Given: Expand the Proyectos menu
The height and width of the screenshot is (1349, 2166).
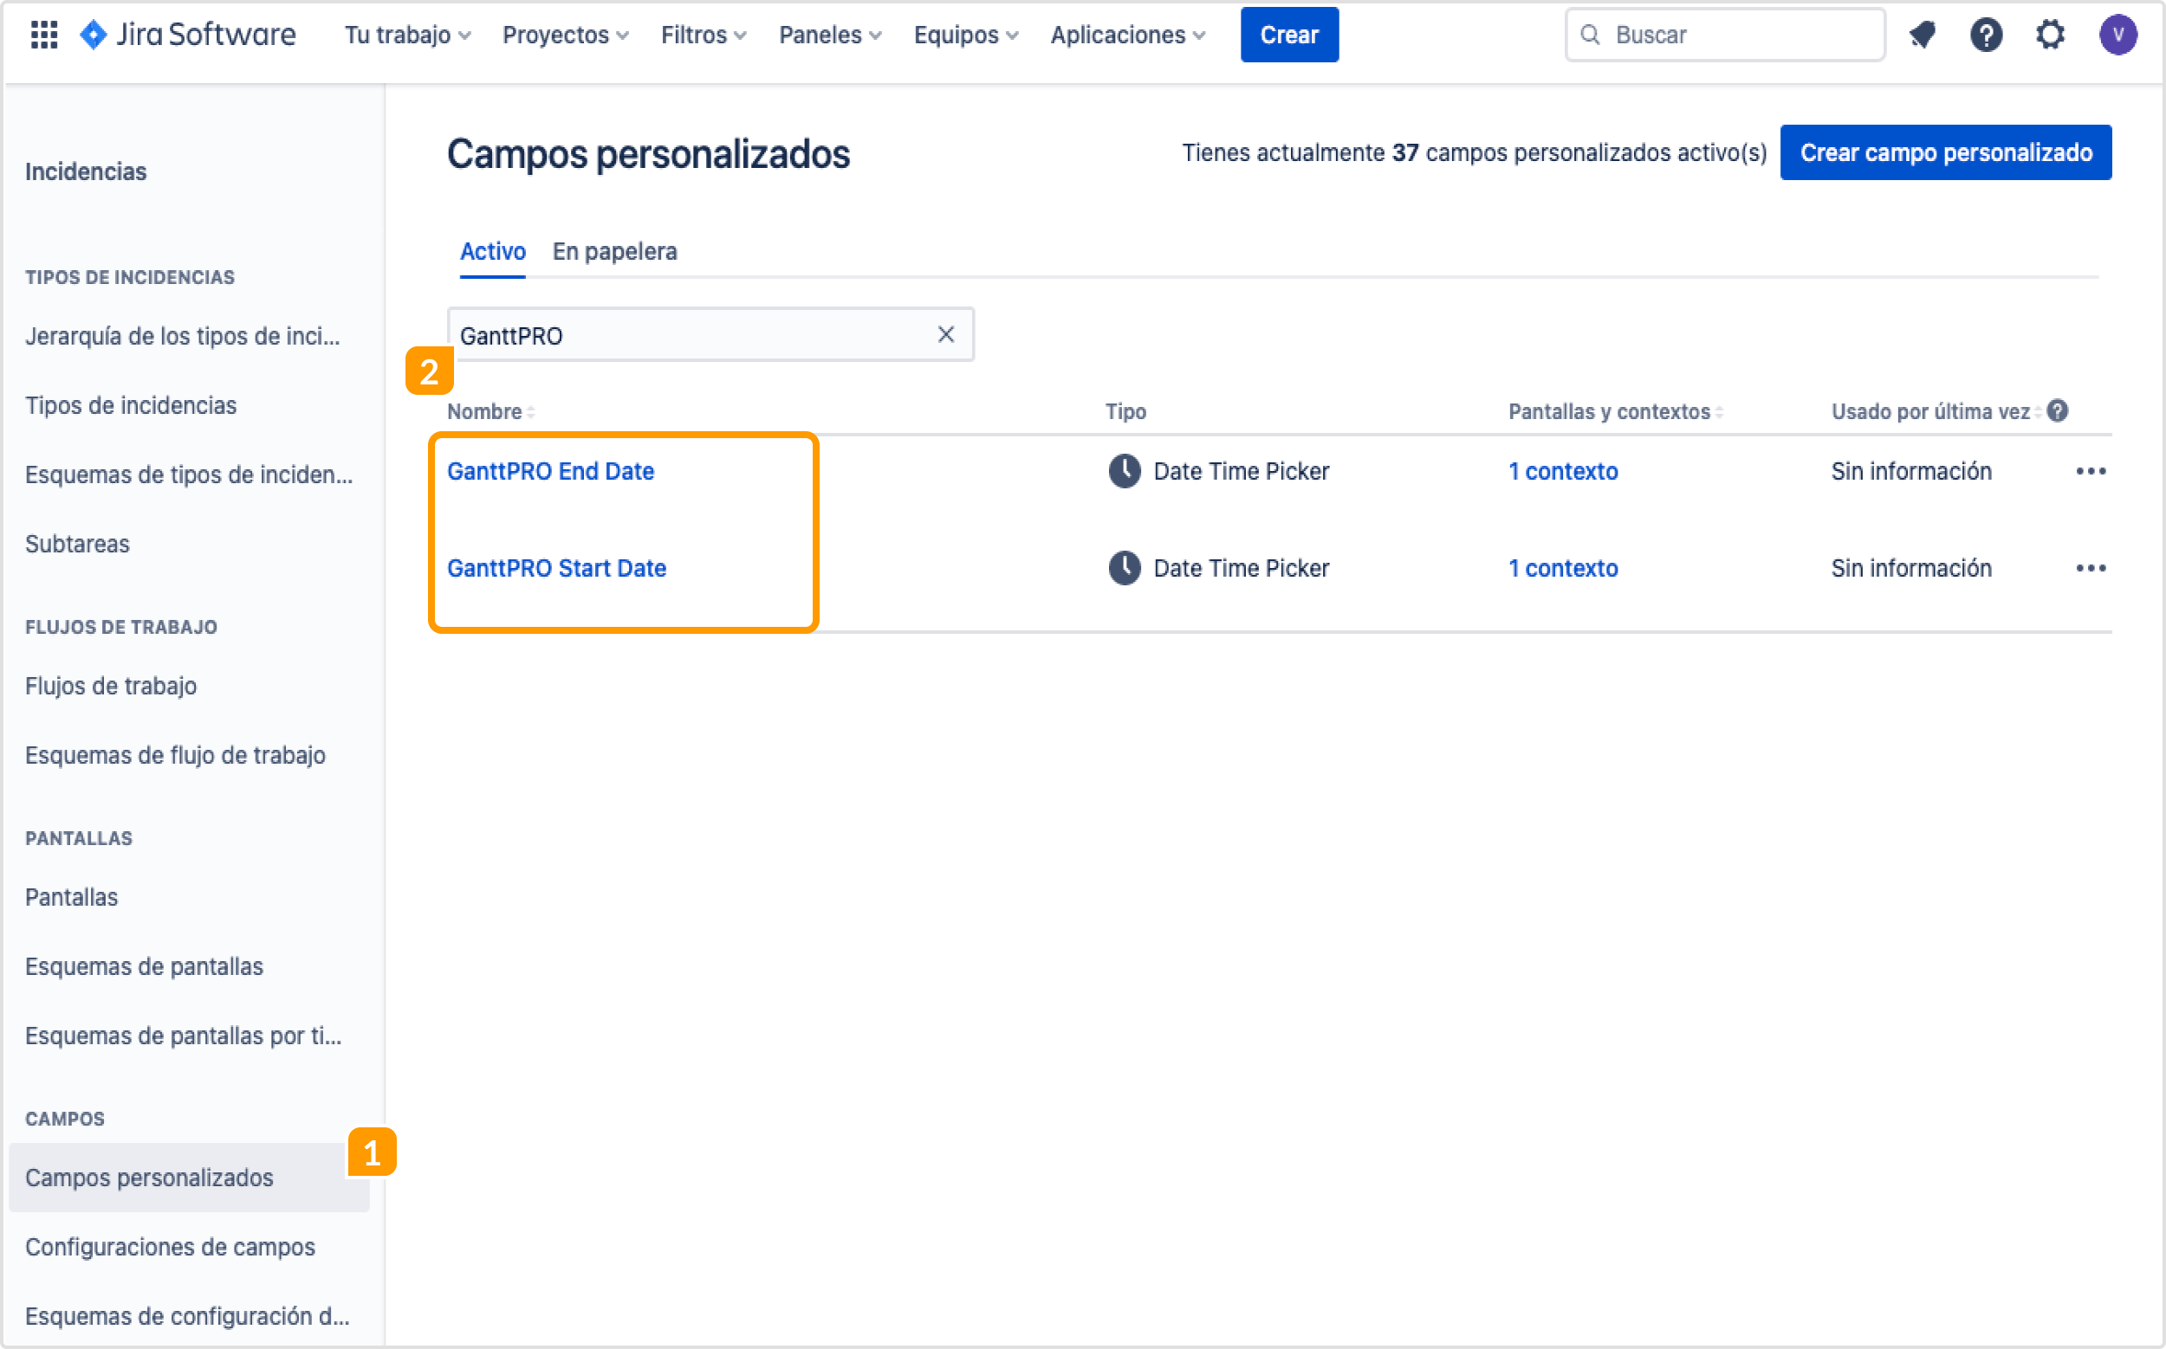Looking at the screenshot, I should coord(566,35).
